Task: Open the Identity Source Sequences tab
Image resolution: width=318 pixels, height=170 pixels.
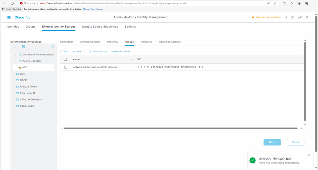Action: (100, 27)
